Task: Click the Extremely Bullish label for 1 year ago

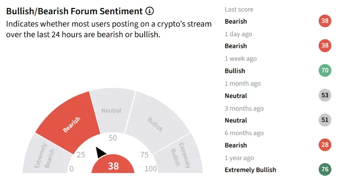Action: 250,170
